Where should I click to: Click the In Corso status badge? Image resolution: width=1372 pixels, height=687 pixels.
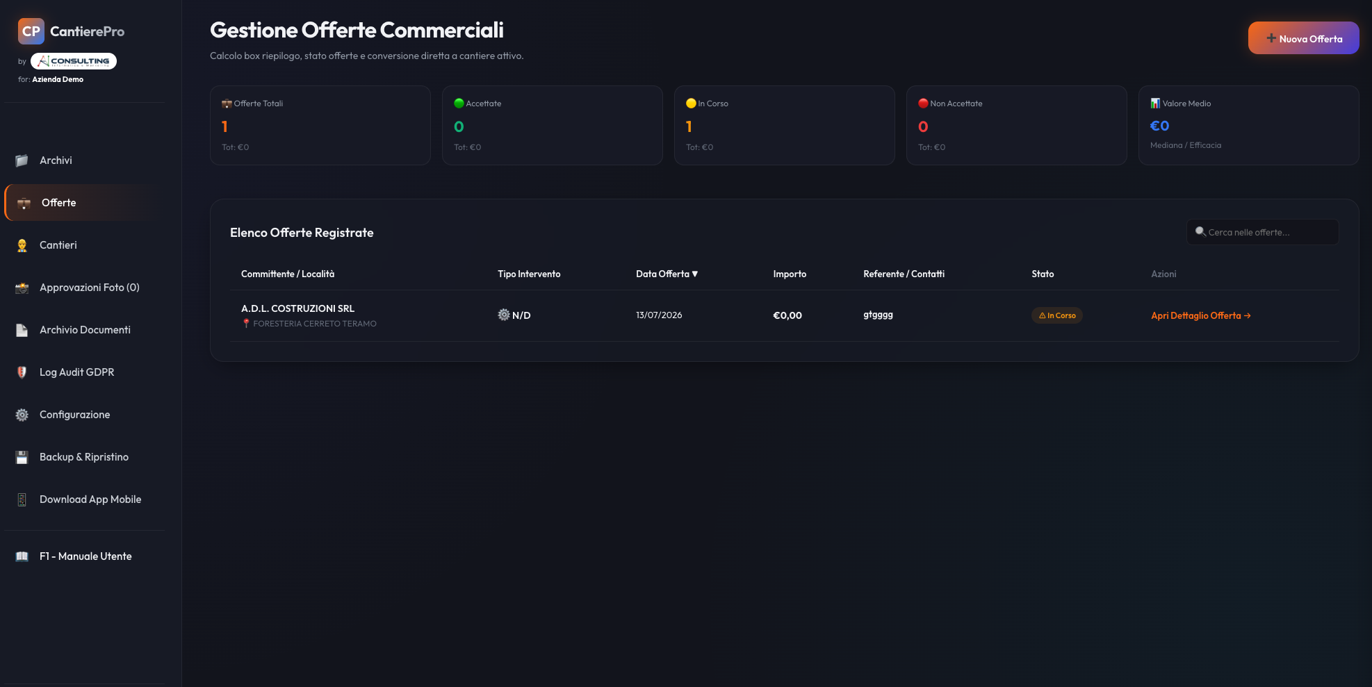(x=1056, y=315)
